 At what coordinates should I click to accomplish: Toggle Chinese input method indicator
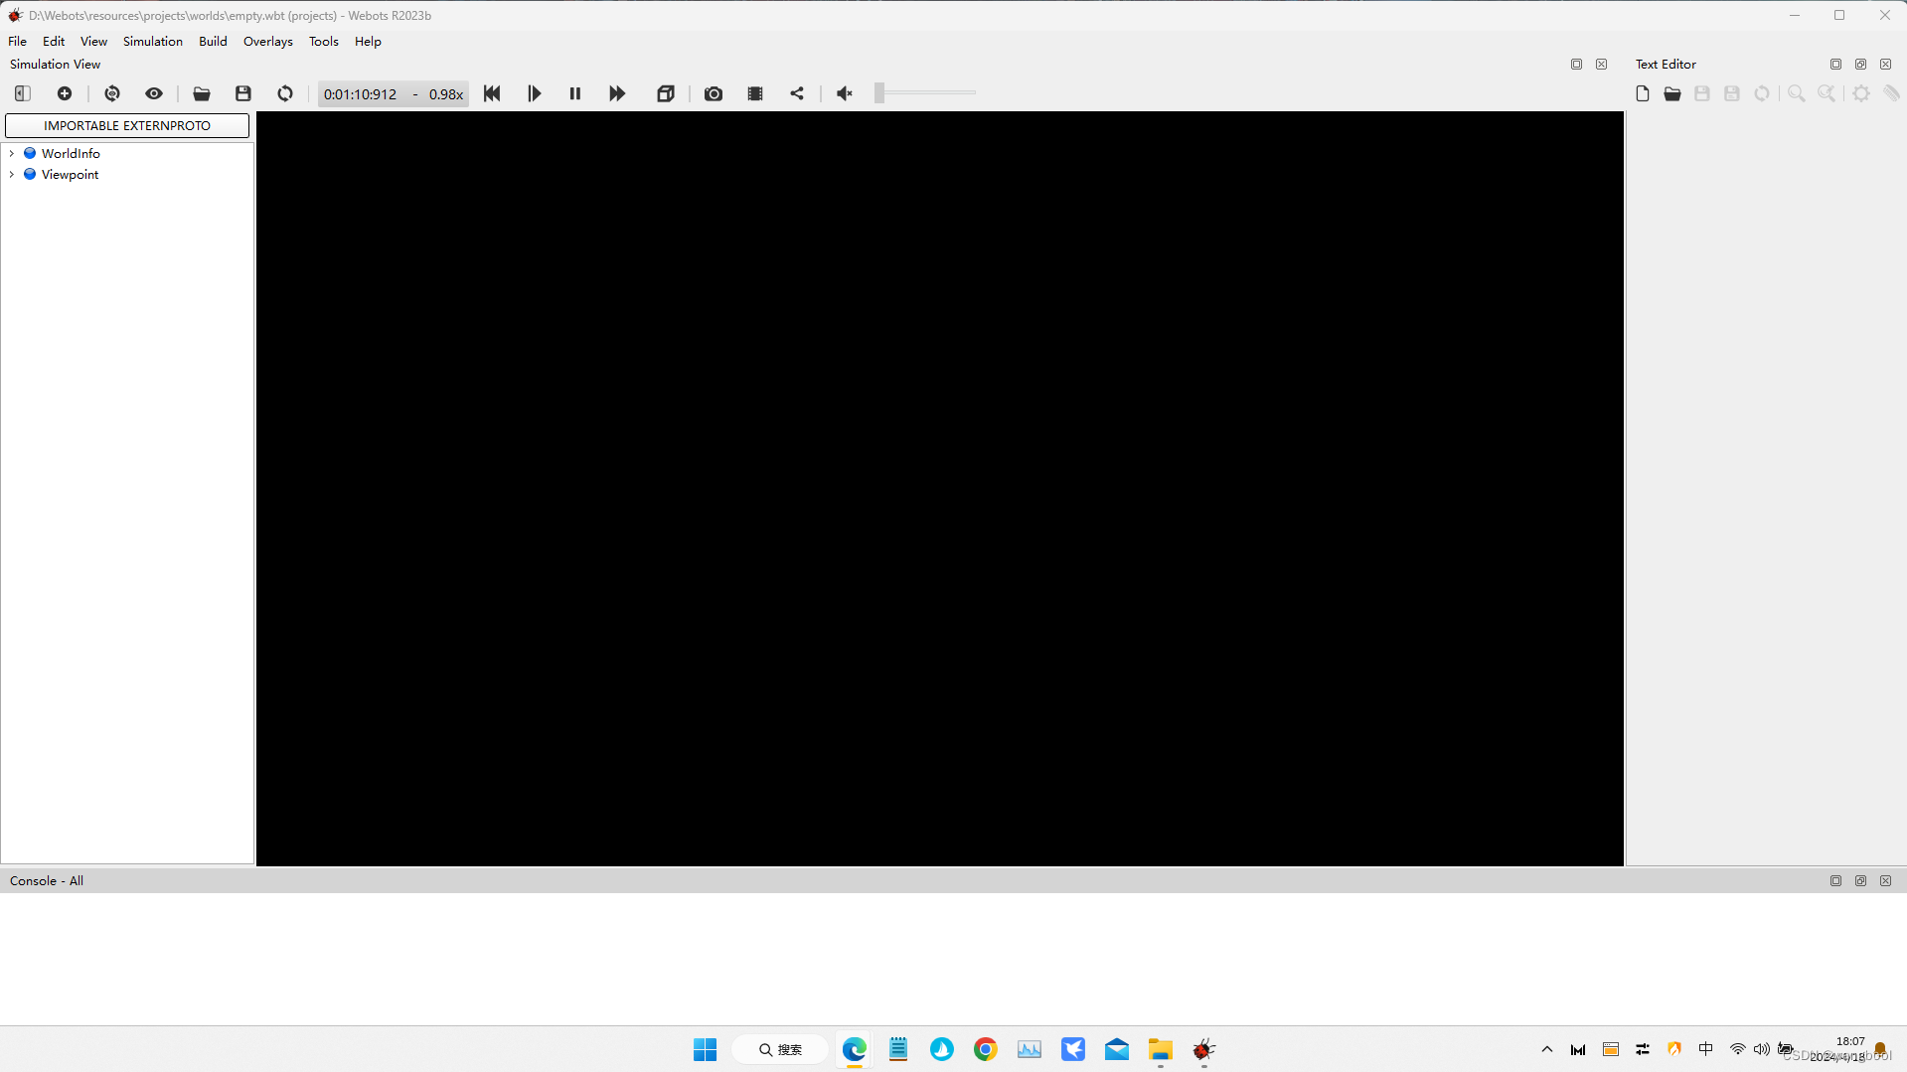point(1706,1050)
